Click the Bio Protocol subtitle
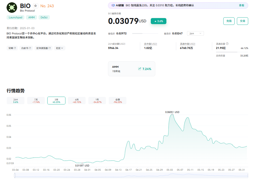 (27, 11)
